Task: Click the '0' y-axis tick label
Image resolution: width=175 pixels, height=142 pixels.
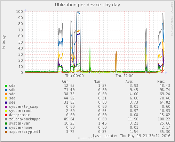Action: pyautogui.click(x=22, y=73)
